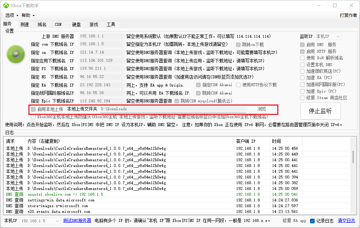Click the Epic 下载域名IP field

point(102,101)
